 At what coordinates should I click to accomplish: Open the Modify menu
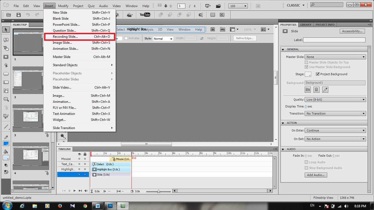coord(63,6)
